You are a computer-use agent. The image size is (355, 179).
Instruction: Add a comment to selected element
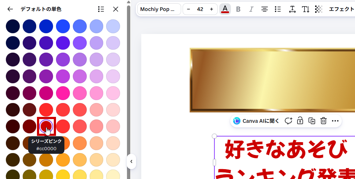tap(288, 121)
